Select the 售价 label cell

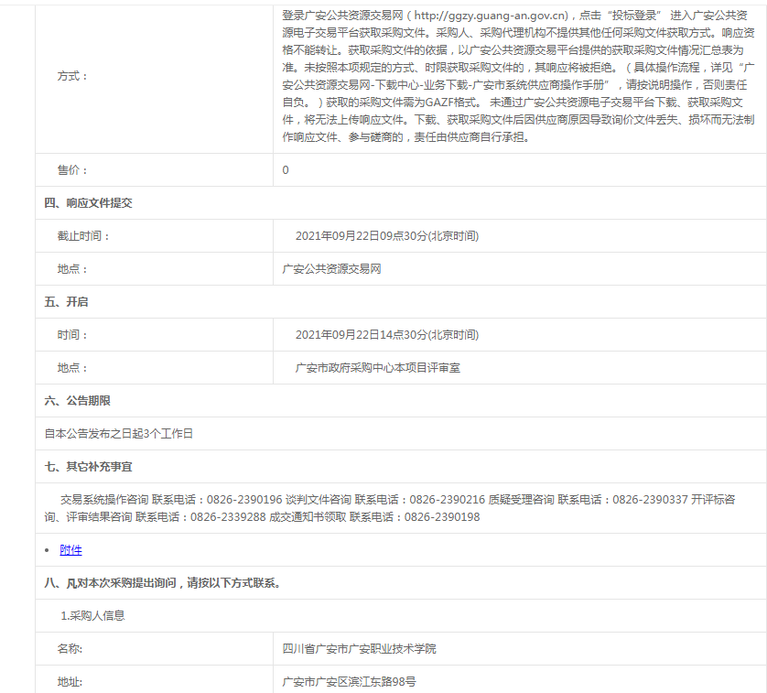[72, 170]
